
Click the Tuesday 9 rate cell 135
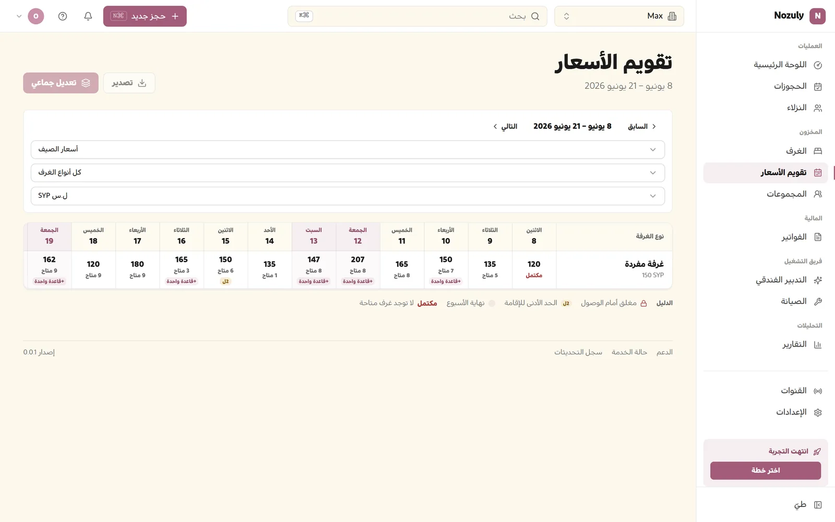point(490,269)
